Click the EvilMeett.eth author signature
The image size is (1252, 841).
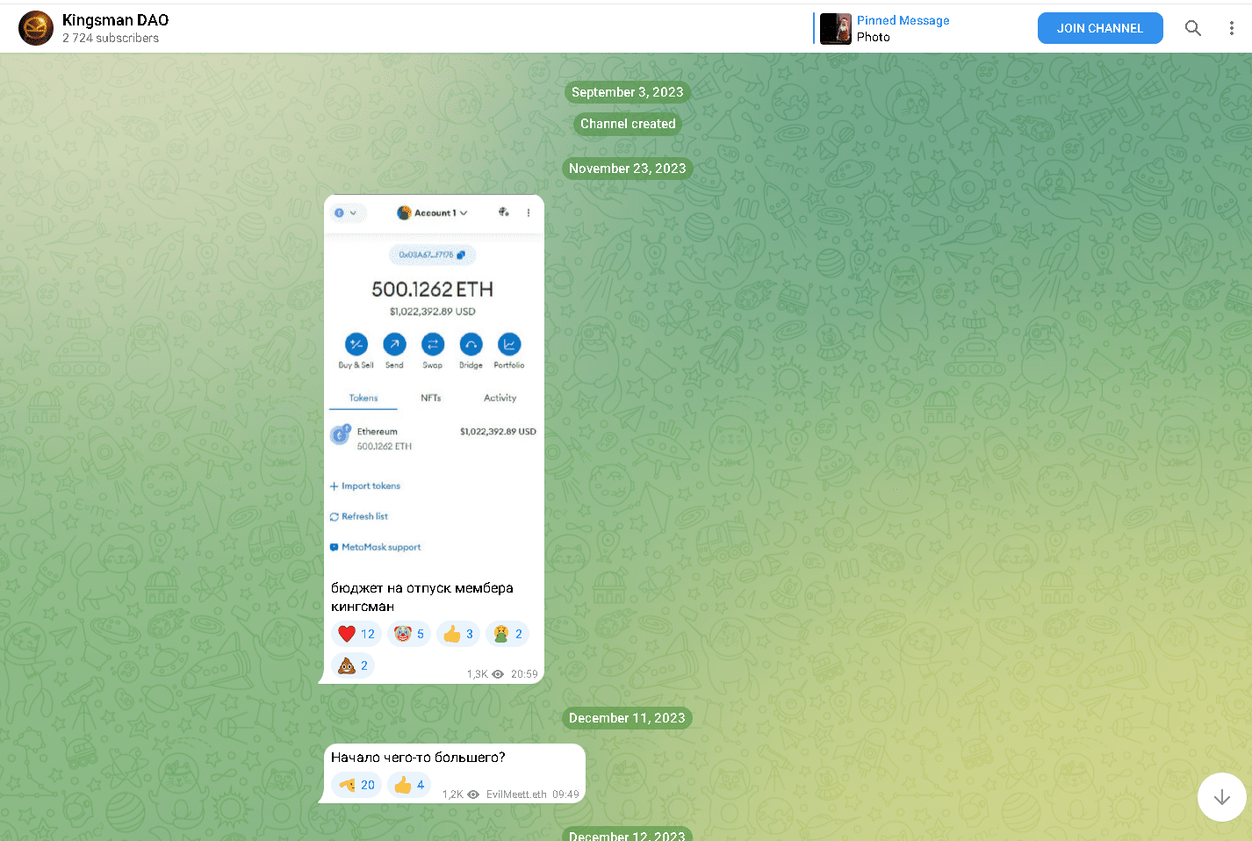(516, 794)
